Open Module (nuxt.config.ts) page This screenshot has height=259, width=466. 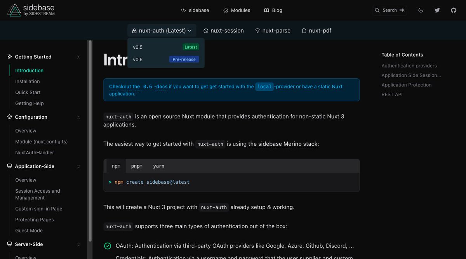click(42, 142)
